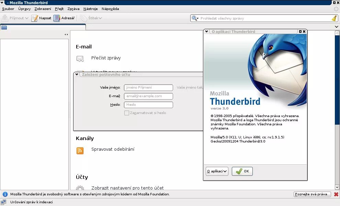The image size is (340, 206).
Task: Click the Přijmout mail download icon
Action: (x=5, y=18)
